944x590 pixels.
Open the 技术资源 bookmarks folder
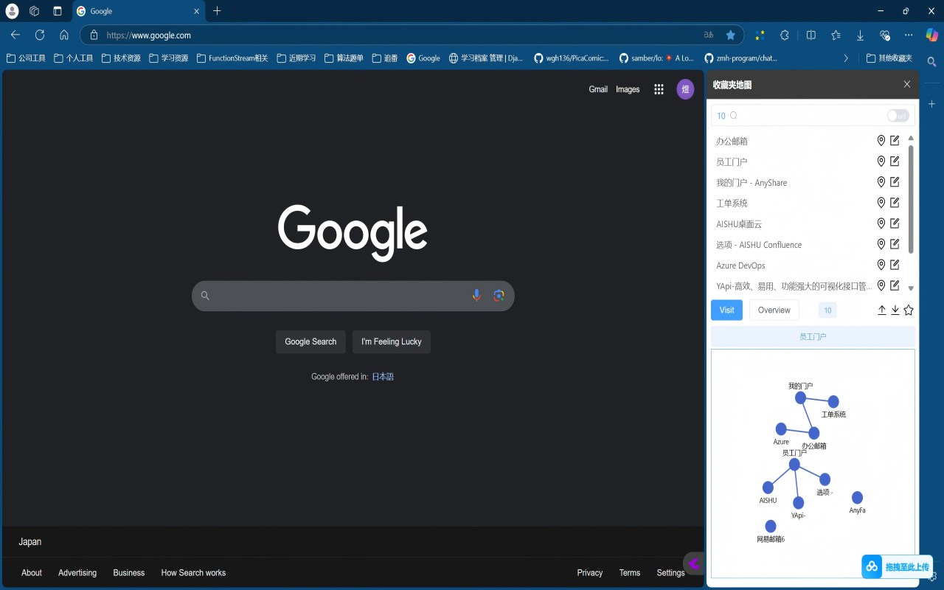click(121, 58)
